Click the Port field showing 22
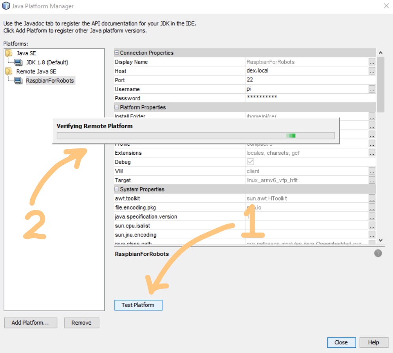The image size is (393, 353). tap(310, 80)
